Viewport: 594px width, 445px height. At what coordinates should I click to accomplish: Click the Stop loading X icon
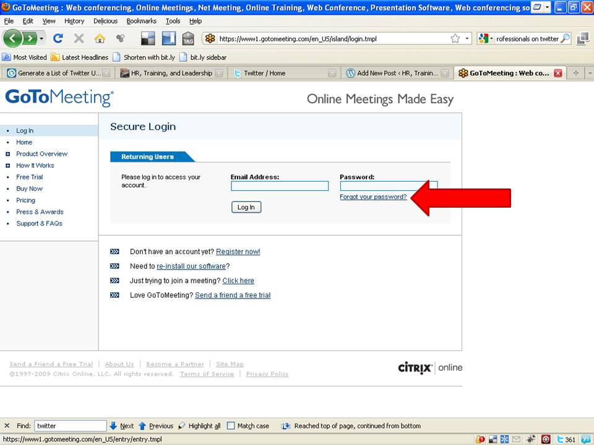tap(79, 38)
